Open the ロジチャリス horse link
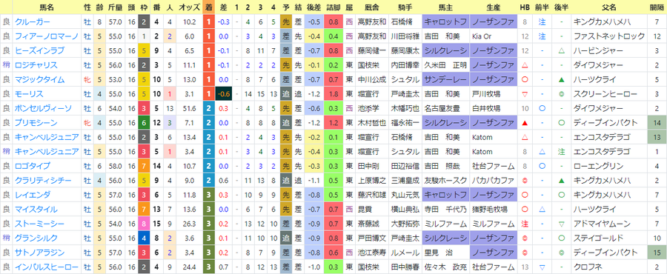Screen dimensions: 667x274 (36, 65)
